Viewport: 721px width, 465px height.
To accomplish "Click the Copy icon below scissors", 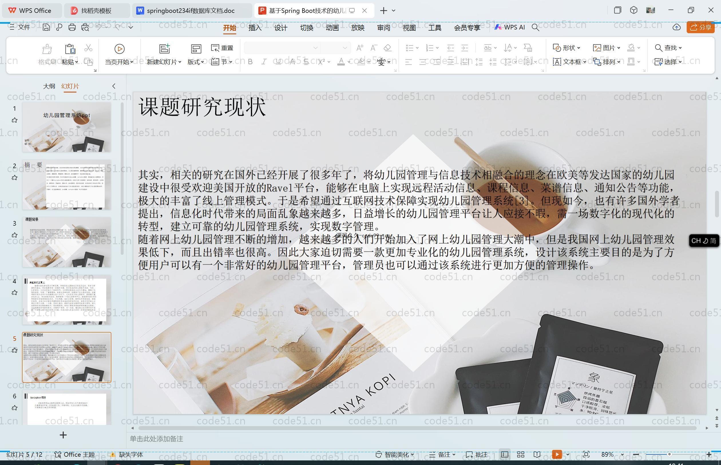I will (x=88, y=62).
